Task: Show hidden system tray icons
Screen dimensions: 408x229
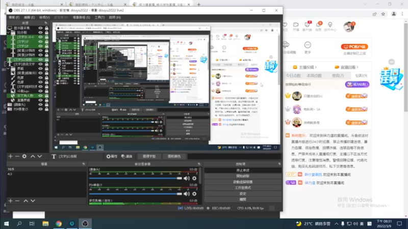Action: coord(337,223)
